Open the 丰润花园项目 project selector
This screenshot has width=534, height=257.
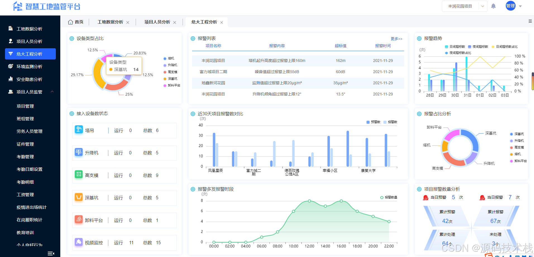click(x=464, y=6)
